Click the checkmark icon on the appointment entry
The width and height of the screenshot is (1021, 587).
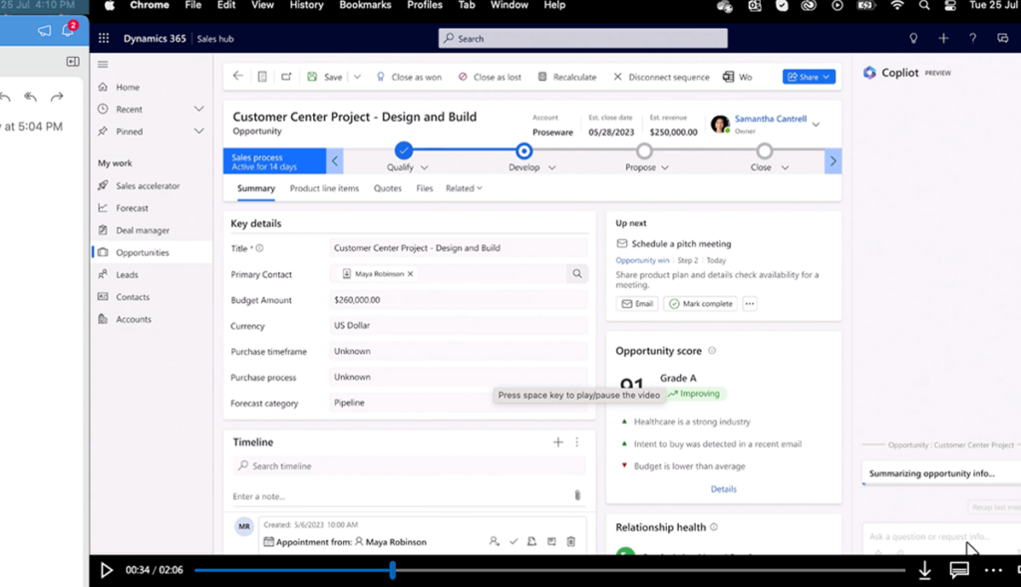click(x=513, y=541)
